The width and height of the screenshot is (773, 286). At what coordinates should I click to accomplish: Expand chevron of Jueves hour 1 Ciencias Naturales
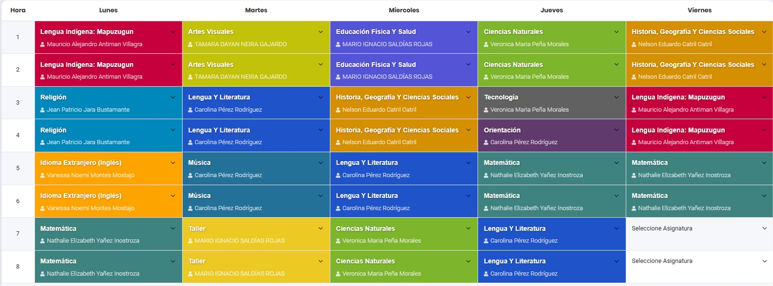tap(616, 32)
